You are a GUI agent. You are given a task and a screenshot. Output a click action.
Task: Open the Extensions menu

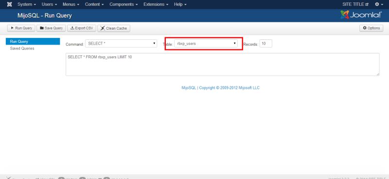[x=156, y=4]
